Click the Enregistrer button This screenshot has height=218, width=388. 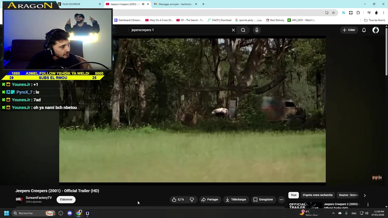(263, 200)
